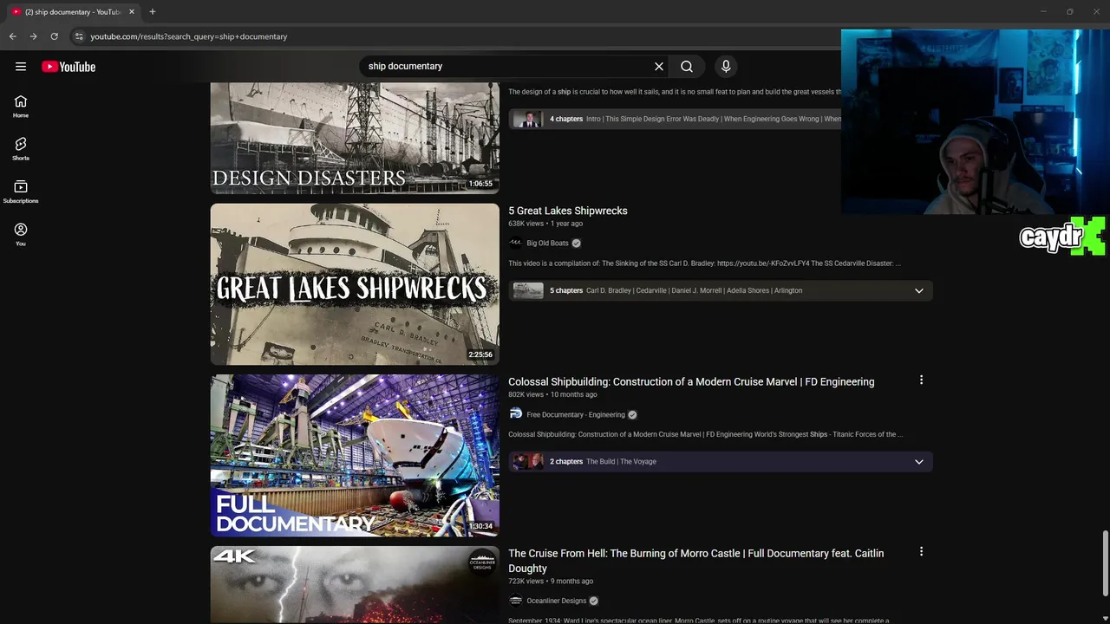Open Big Old Boats channel avatar
The image size is (1110, 624).
coord(515,244)
